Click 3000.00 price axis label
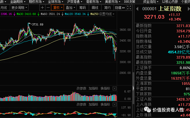Screen dimensions: 190x118 coord(125,62)
